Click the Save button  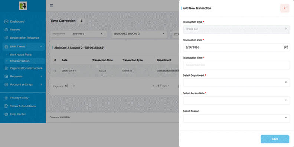(275, 139)
